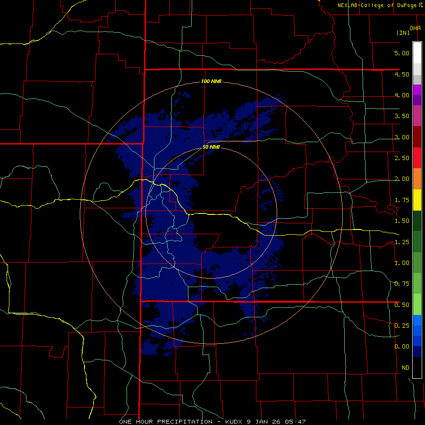Image resolution: width=425 pixels, height=425 pixels.
Task: Pick the yellow legend swatch
Action: point(417,200)
